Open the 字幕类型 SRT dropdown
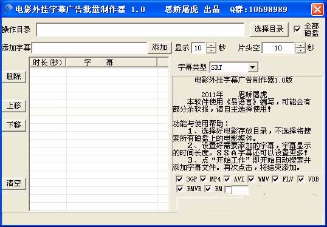The height and width of the screenshot is (227, 327). [x=253, y=67]
